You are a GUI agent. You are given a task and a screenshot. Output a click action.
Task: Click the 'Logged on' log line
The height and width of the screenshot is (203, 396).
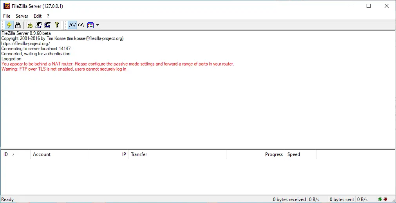pos(11,59)
